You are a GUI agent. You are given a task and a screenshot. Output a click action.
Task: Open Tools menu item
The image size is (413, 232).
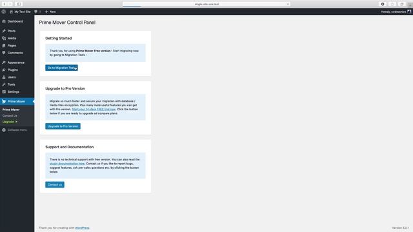(x=12, y=84)
